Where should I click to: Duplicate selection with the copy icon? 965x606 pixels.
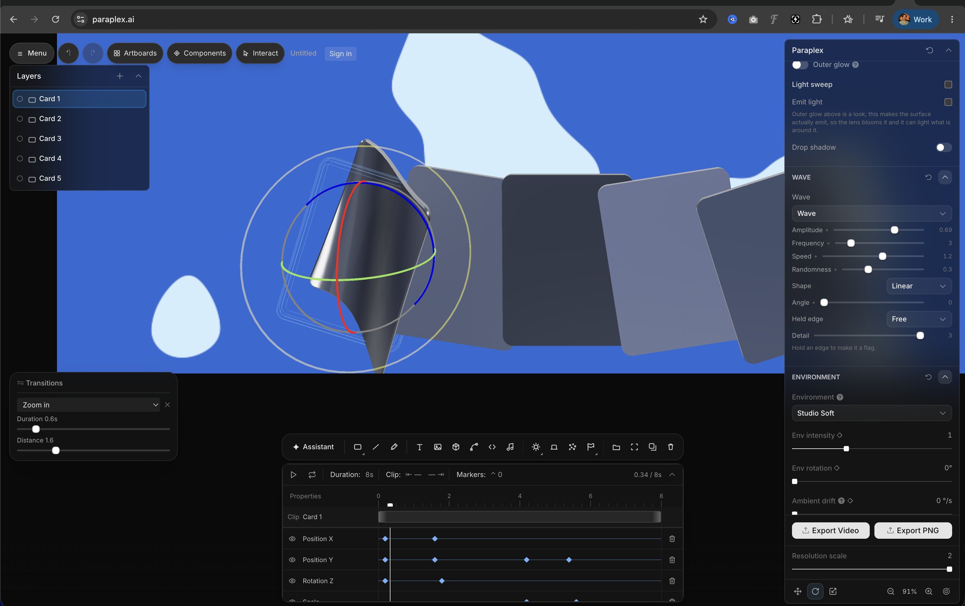pyautogui.click(x=653, y=447)
